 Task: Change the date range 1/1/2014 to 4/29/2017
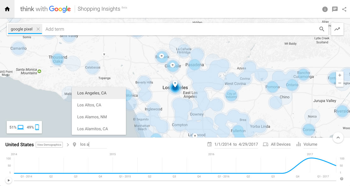[x=236, y=144]
